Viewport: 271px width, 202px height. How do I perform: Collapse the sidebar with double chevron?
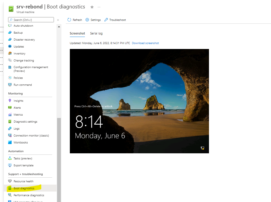click(x=58, y=20)
